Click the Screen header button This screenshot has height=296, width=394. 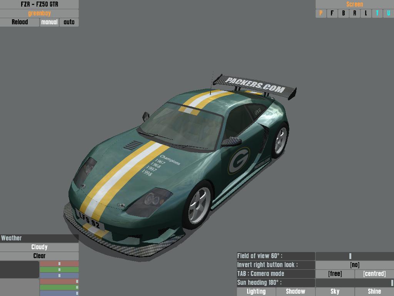pyautogui.click(x=354, y=4)
